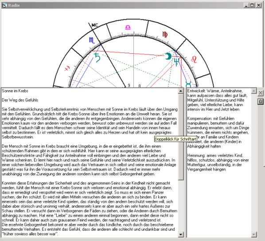The width and height of the screenshot is (265, 241).
Task: Click the magenta Libra zodiac symbol
Action: 128,27
